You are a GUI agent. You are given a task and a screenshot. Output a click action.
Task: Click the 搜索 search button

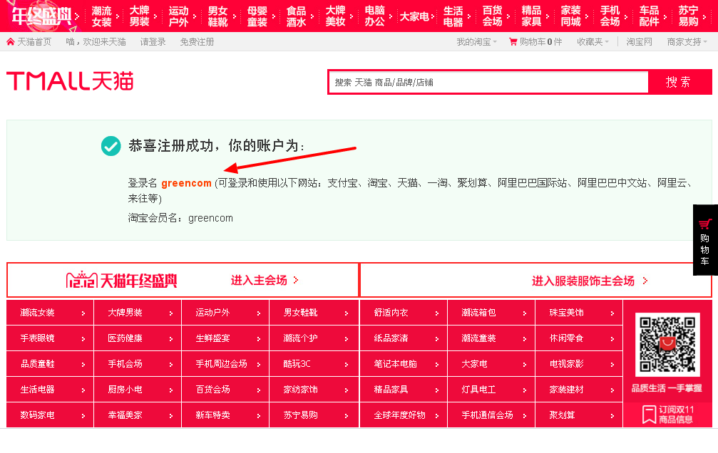(679, 82)
